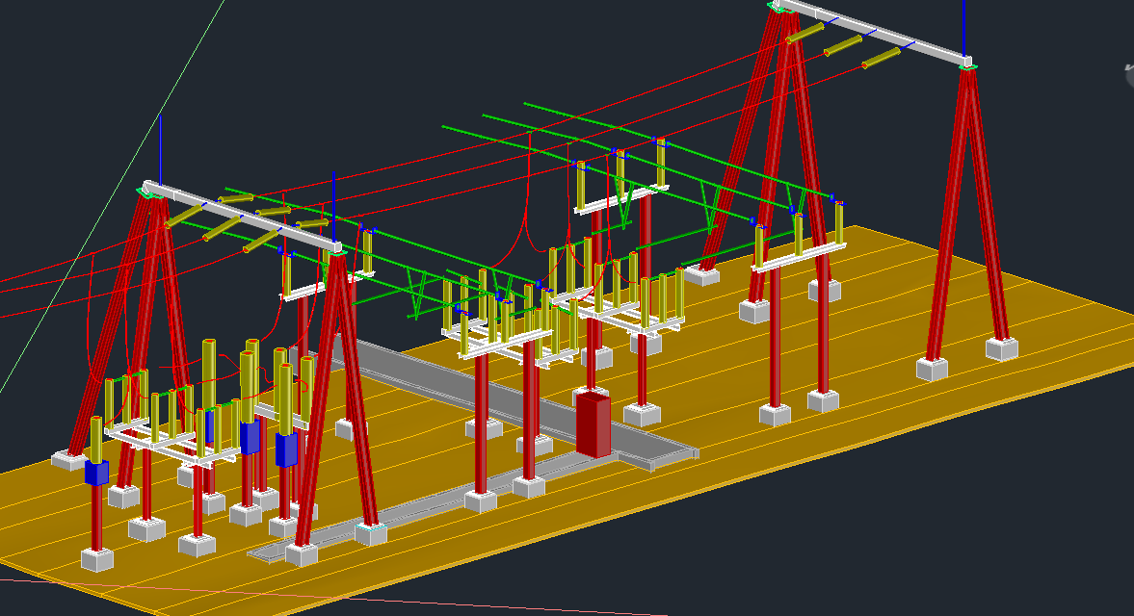Click the dark red transformer box at center
Image resolution: width=1134 pixels, height=616 pixels.
pos(593,423)
